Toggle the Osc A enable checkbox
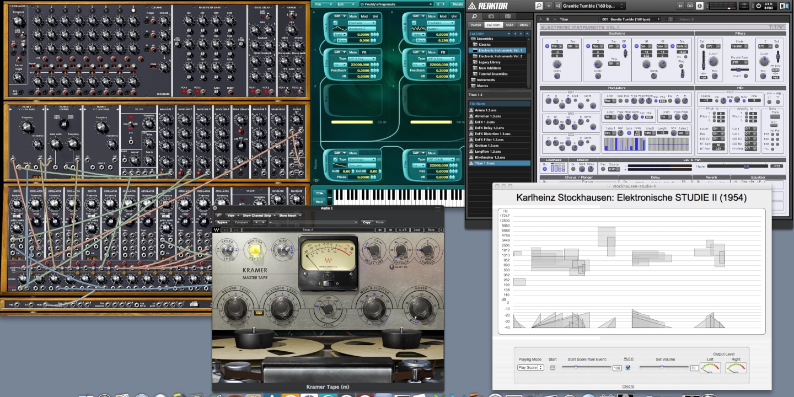Image resolution: width=794 pixels, height=397 pixels. (x=335, y=23)
